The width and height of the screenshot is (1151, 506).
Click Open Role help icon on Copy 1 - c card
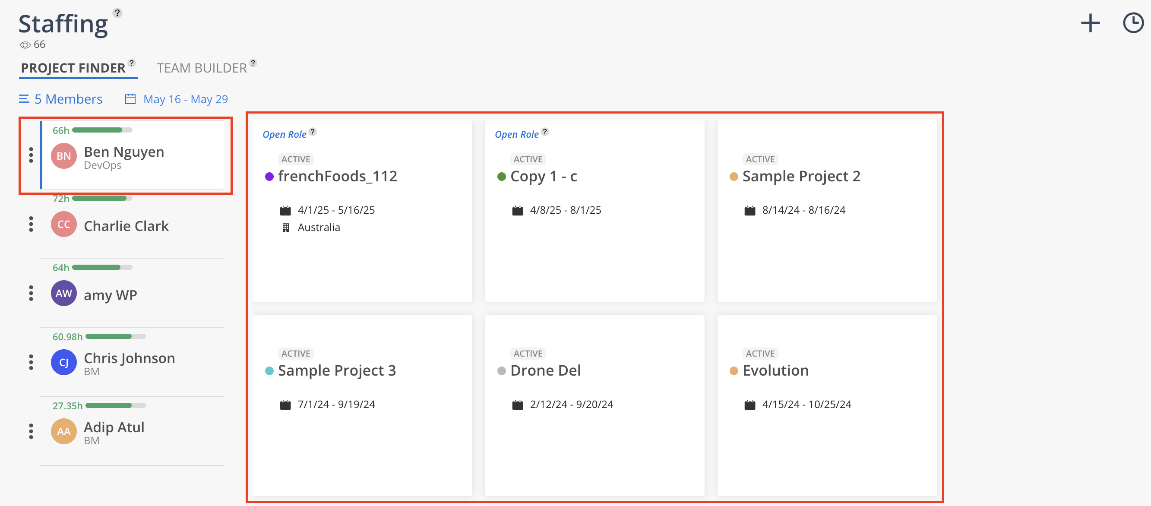click(545, 132)
